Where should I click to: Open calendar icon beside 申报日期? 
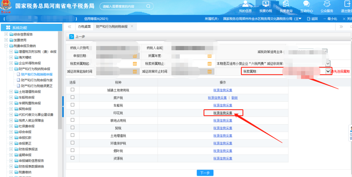(135, 56)
